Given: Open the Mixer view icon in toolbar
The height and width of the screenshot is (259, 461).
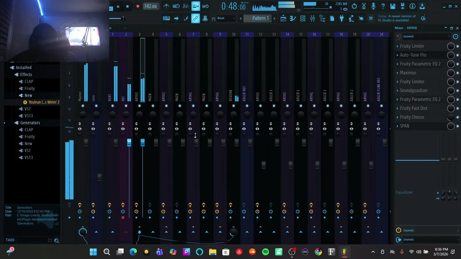Looking at the screenshot, I should [313, 18].
